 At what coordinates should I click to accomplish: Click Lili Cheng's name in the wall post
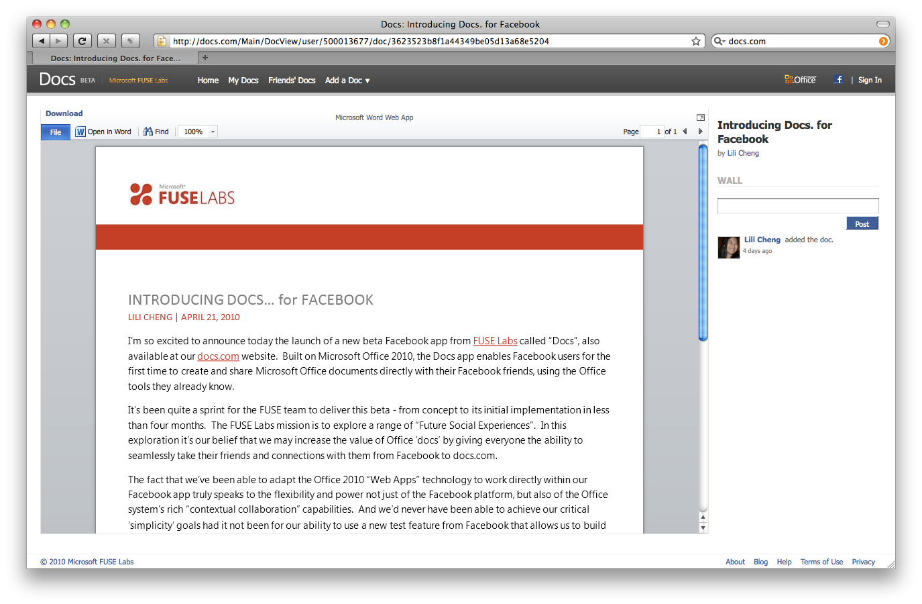click(x=762, y=240)
